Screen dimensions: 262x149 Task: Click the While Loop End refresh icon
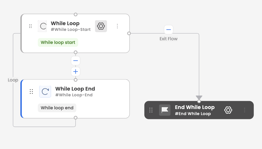45,91
